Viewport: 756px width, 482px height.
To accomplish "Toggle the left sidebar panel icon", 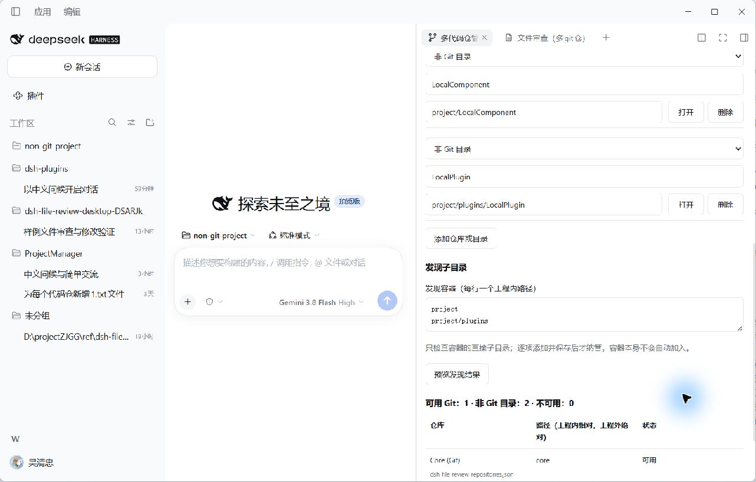I will click(x=16, y=12).
